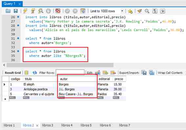
Task: Click the Rollback cross icon
Action: click(75, 11)
